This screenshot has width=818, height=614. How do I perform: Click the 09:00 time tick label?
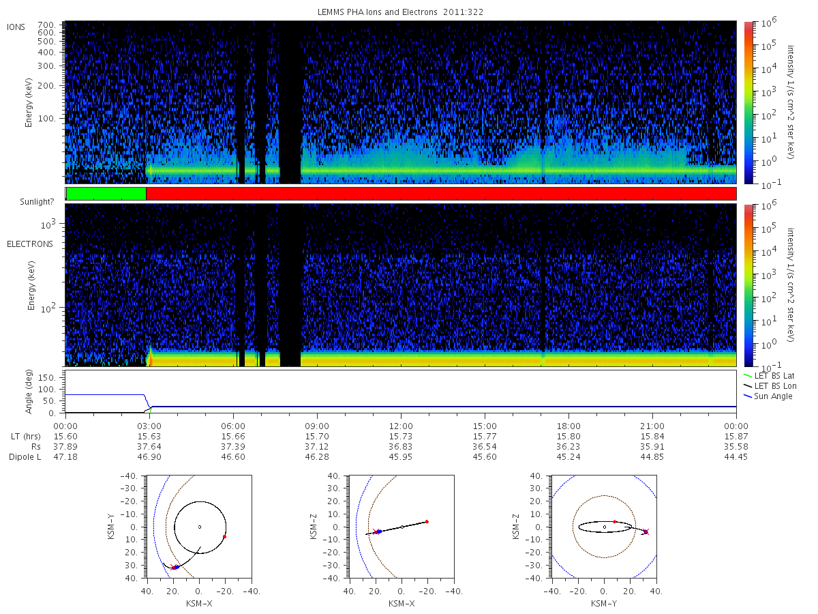coord(317,426)
